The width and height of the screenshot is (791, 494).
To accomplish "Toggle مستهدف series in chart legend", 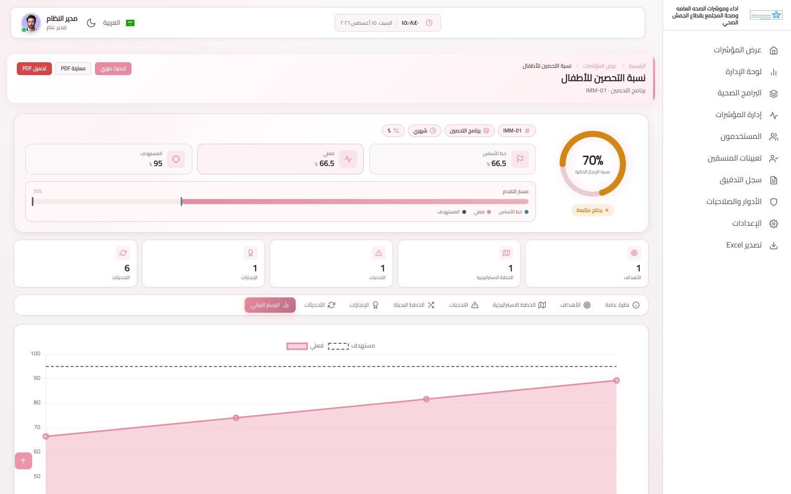I will tap(352, 346).
